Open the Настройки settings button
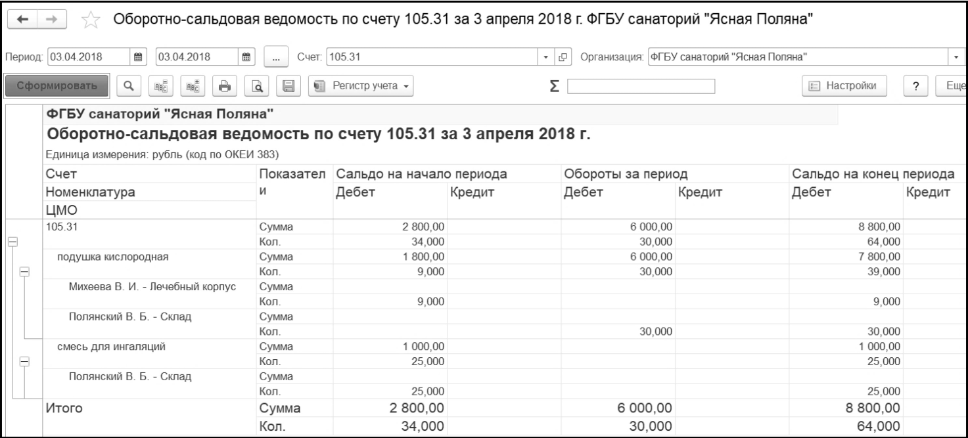This screenshot has width=968, height=438. click(x=844, y=86)
